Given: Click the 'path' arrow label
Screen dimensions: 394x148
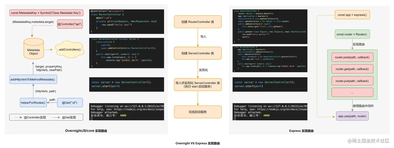Looking at the screenshot, I should (x=52, y=100).
